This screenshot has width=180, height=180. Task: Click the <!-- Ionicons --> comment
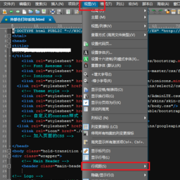point(42,76)
